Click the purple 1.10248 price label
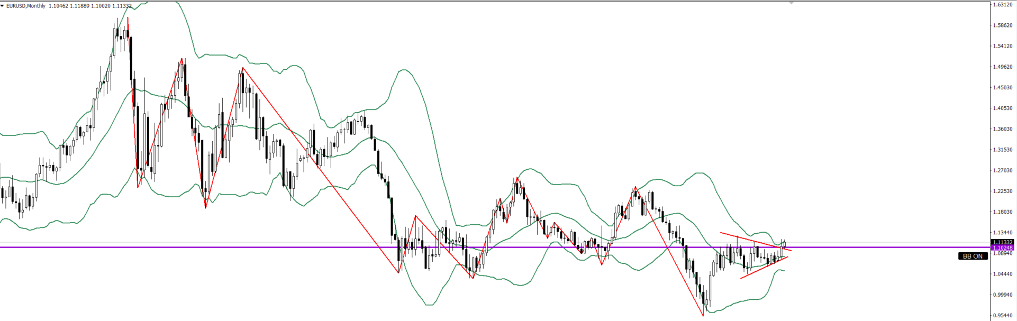This screenshot has height=321, width=1017. 1002,247
